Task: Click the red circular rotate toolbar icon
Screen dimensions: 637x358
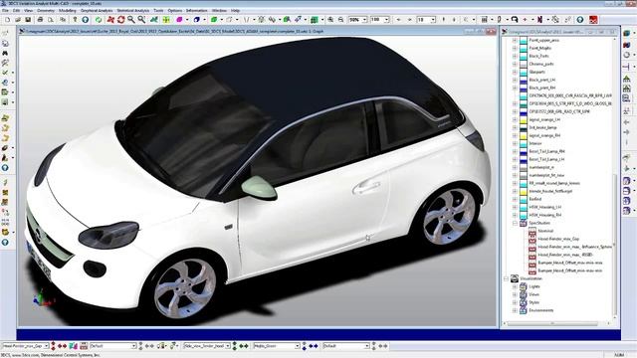Action: (x=121, y=20)
